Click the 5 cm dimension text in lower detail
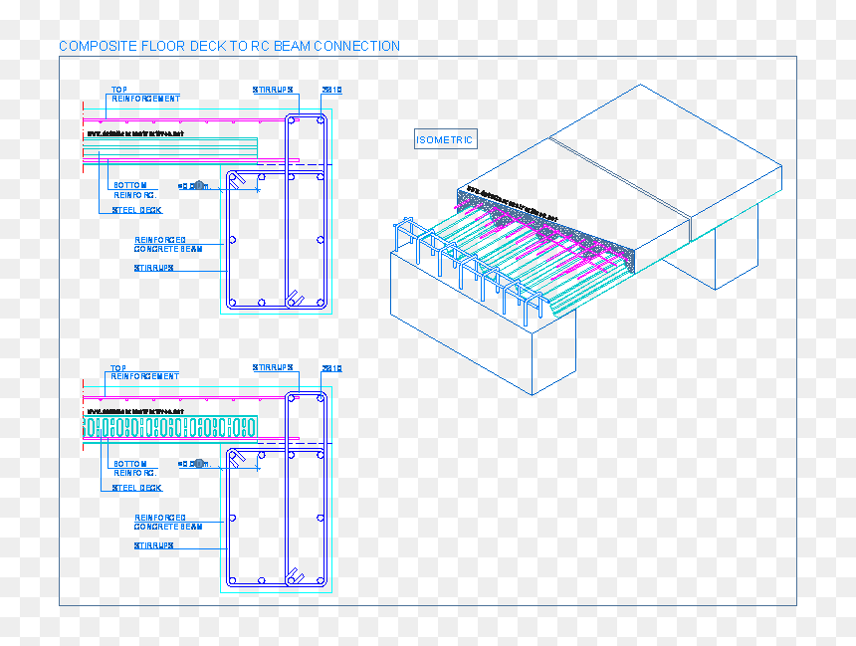Image resolution: width=856 pixels, height=646 pixels. [194, 464]
